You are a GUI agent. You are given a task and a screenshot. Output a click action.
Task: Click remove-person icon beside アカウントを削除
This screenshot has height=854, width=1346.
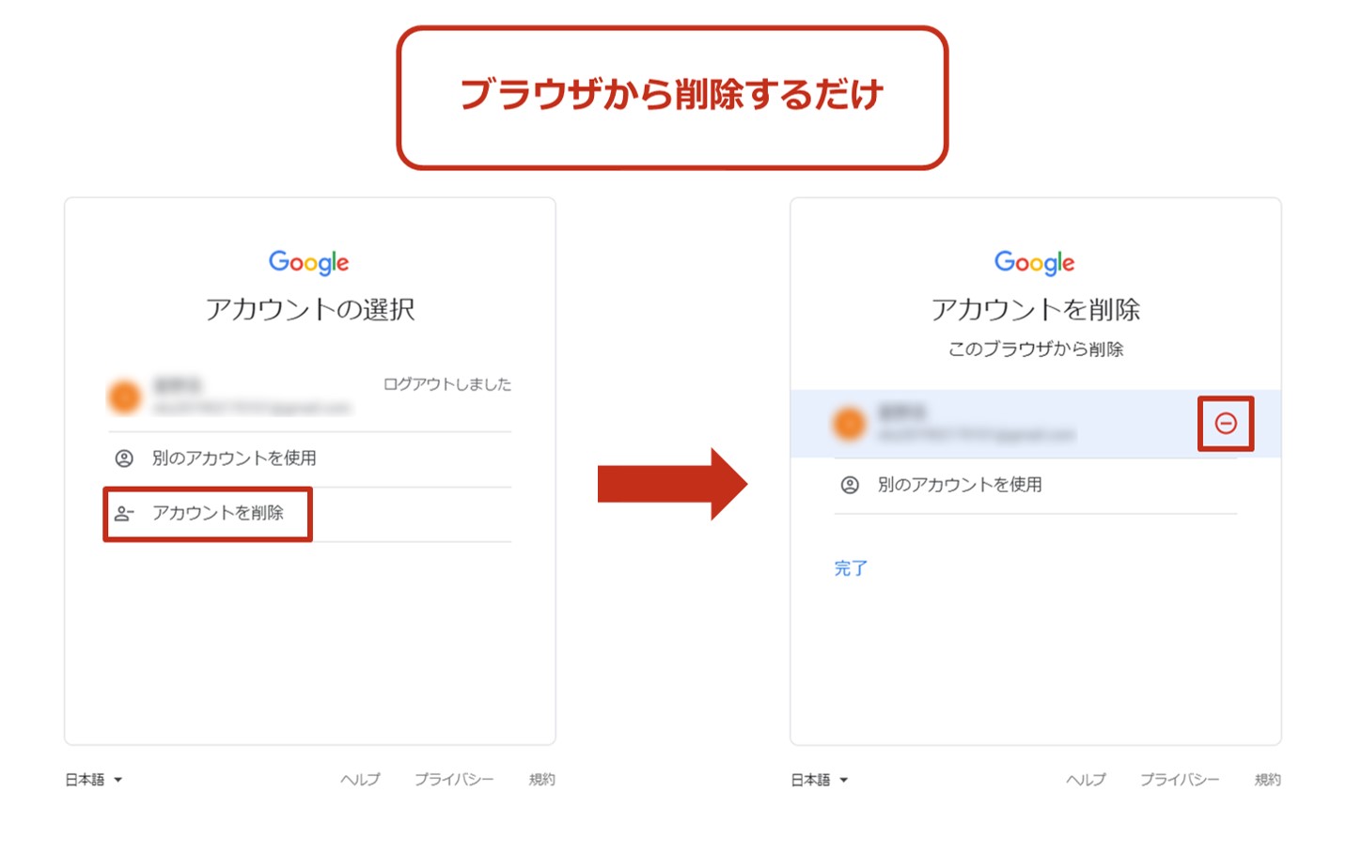[x=124, y=514]
